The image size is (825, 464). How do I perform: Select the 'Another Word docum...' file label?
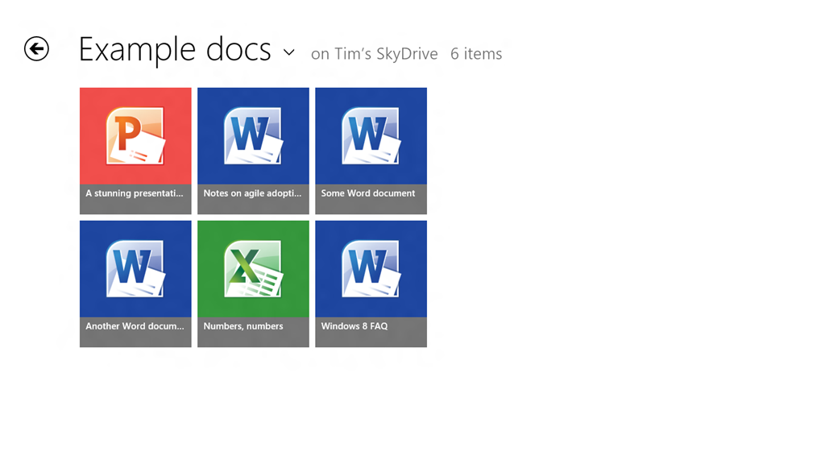(135, 326)
